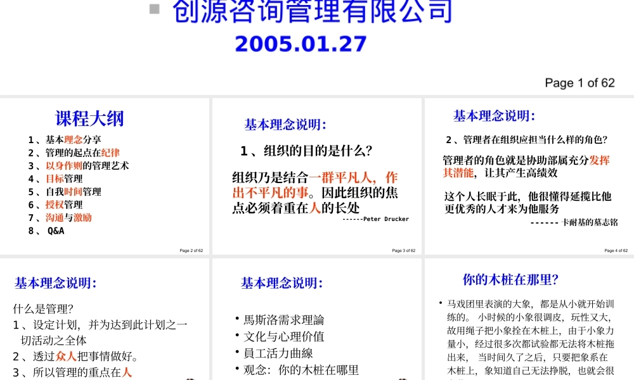Click the question 2、管理者在组织应担当什么样的角色?

pos(526,140)
